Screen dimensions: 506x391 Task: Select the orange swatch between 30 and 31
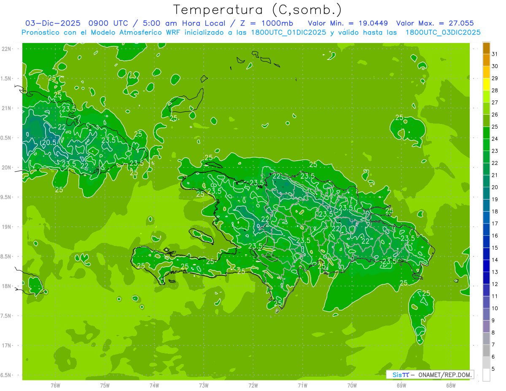tap(486, 60)
